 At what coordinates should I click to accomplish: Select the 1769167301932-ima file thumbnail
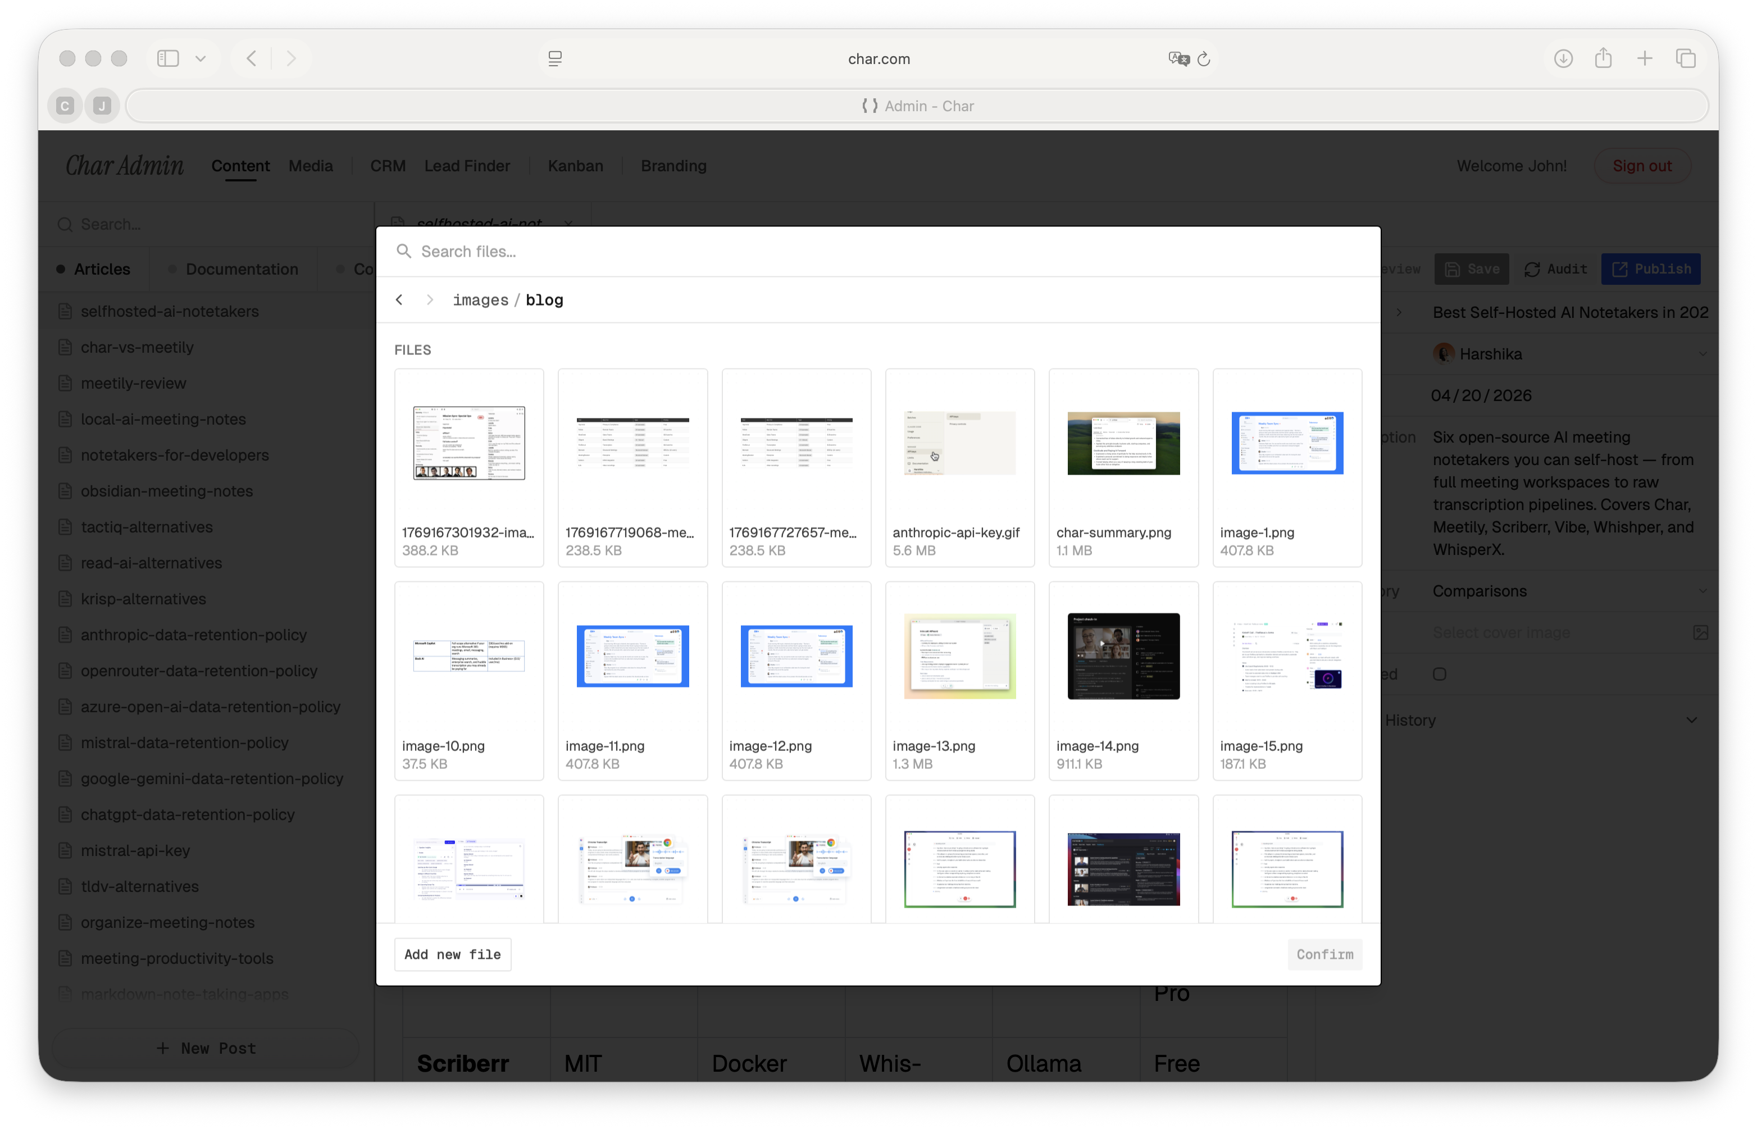(469, 468)
